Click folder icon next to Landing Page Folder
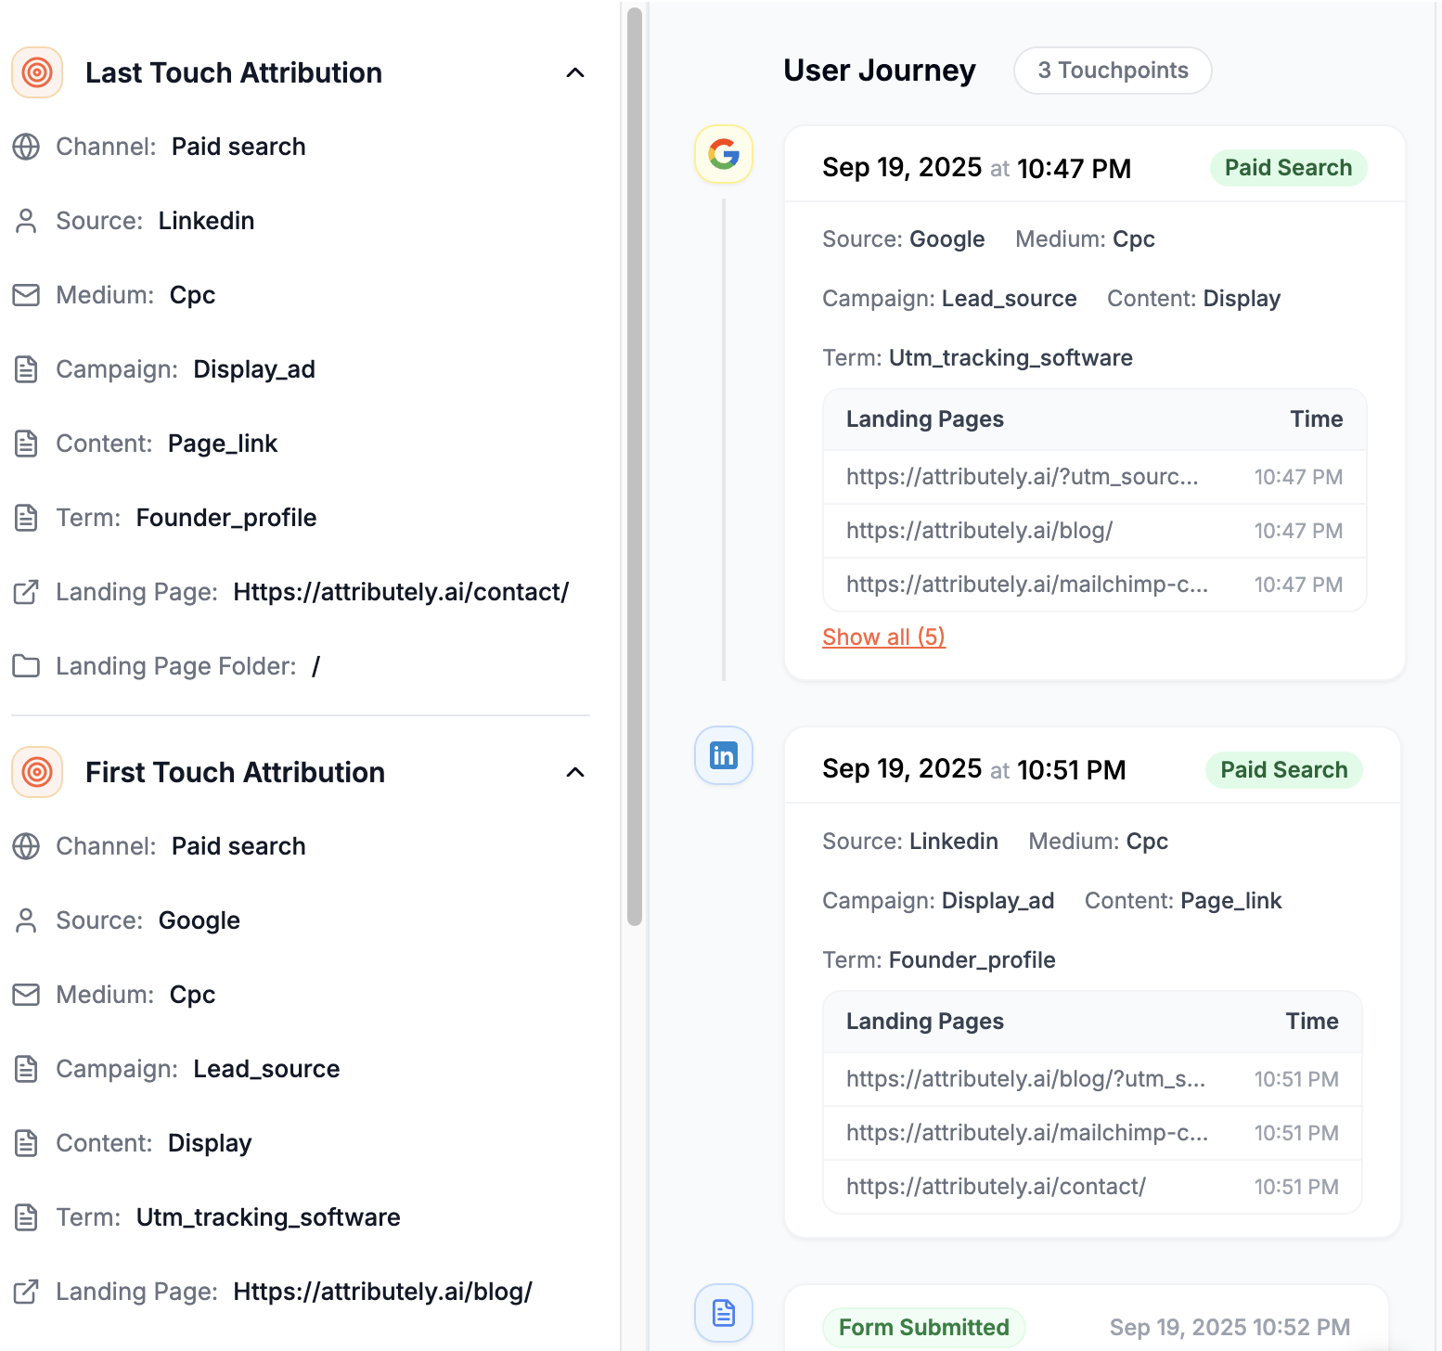This screenshot has width=1442, height=1351. pos(26,666)
